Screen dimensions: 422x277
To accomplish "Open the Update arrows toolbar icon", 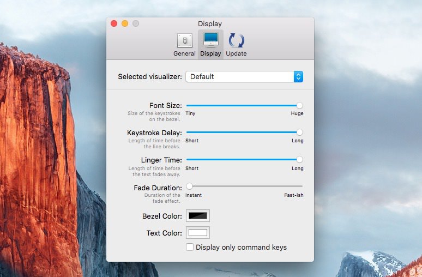I will pos(236,40).
